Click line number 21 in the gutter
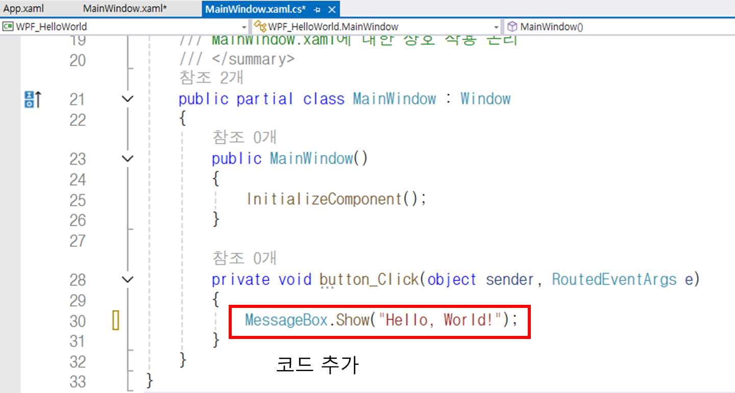 point(78,99)
